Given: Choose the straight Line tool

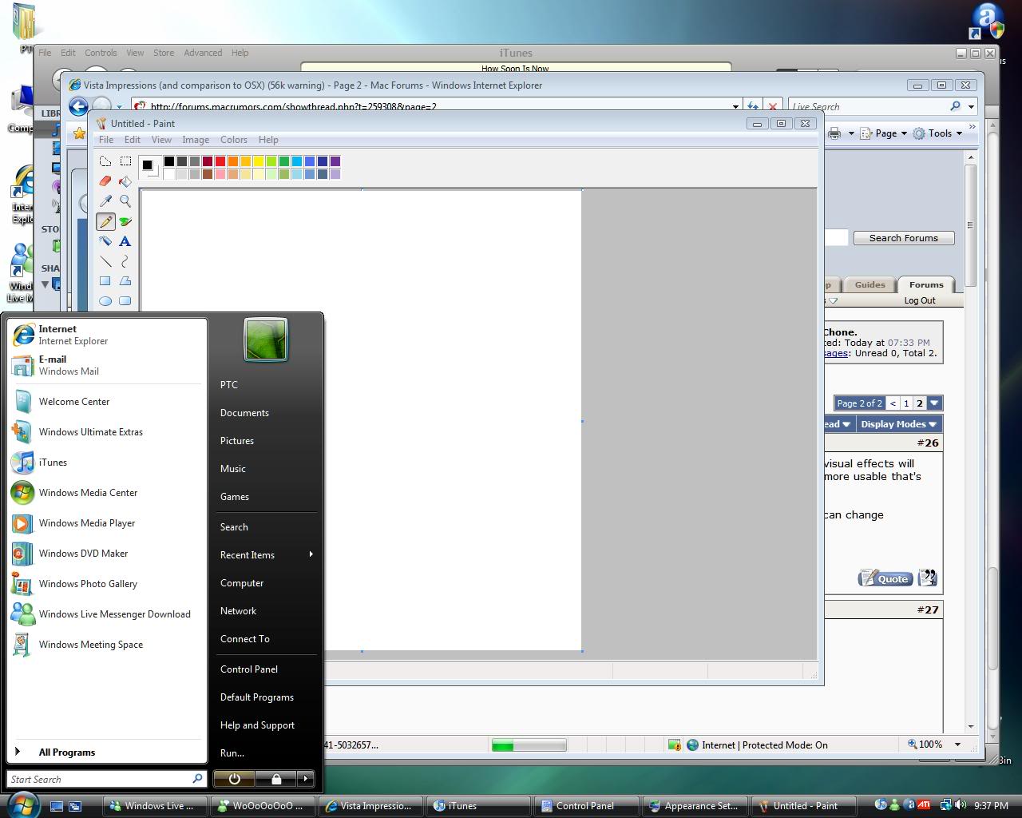Looking at the screenshot, I should point(105,261).
